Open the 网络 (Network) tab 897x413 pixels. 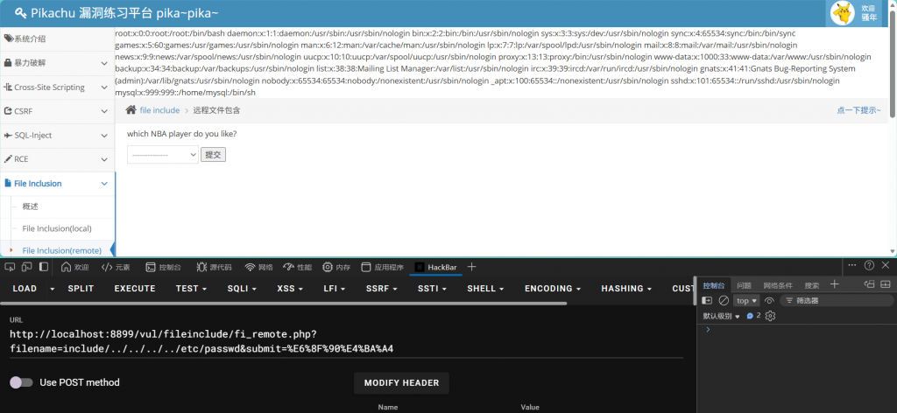click(258, 267)
